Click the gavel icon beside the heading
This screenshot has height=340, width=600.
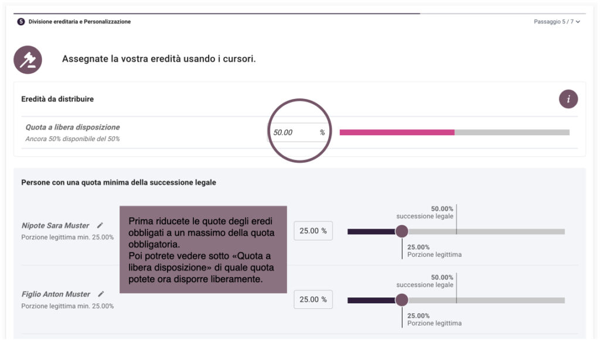(x=28, y=60)
